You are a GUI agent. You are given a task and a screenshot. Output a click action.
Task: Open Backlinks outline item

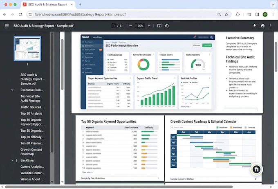pyautogui.click(x=27, y=160)
